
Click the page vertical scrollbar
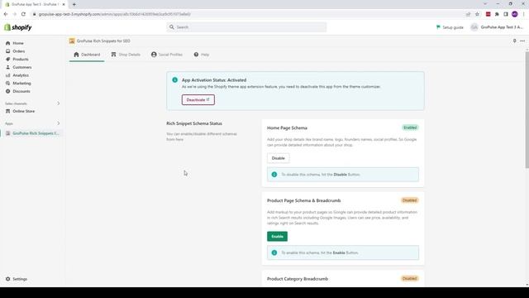pyautogui.click(x=527, y=110)
